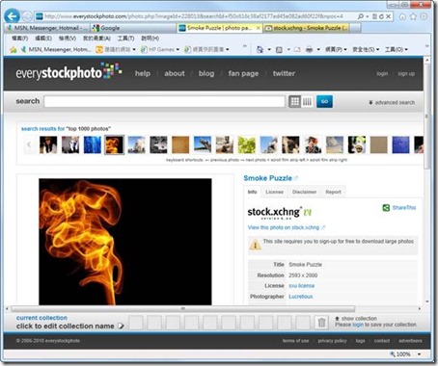Close the Smoke Puzzle browser tab
Image resolution: width=438 pixels, height=366 pixels.
point(258,28)
